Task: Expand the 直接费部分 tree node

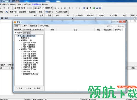Action: click(x=19, y=38)
